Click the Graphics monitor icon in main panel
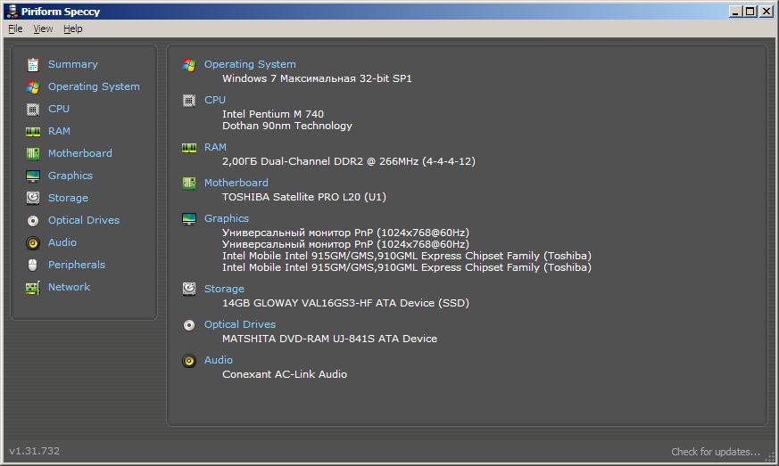 (x=189, y=219)
